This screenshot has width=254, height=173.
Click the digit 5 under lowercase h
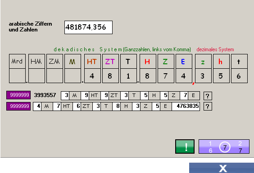click(221, 76)
